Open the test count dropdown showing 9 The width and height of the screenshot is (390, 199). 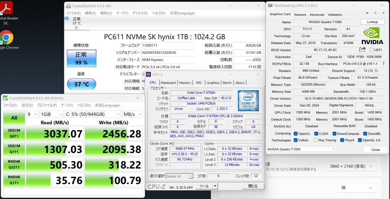pyautogui.click(x=32, y=114)
